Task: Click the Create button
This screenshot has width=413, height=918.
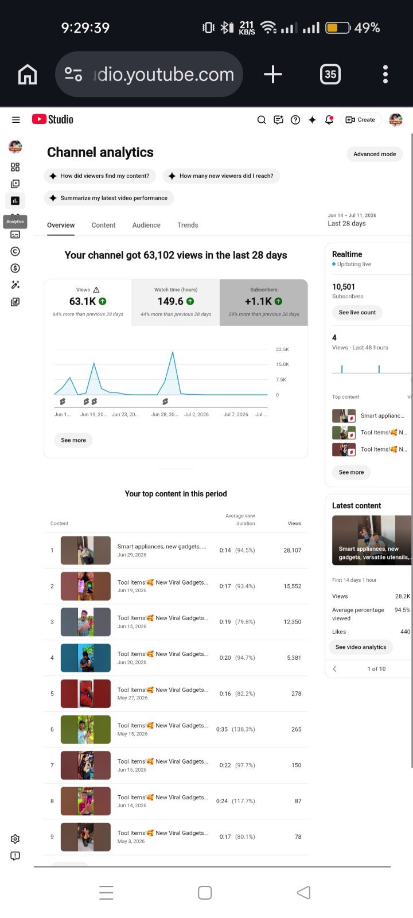Action: coord(361,120)
